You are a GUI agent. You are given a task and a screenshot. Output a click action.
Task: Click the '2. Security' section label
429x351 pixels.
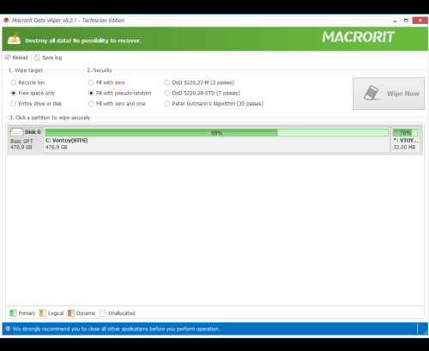coord(100,70)
